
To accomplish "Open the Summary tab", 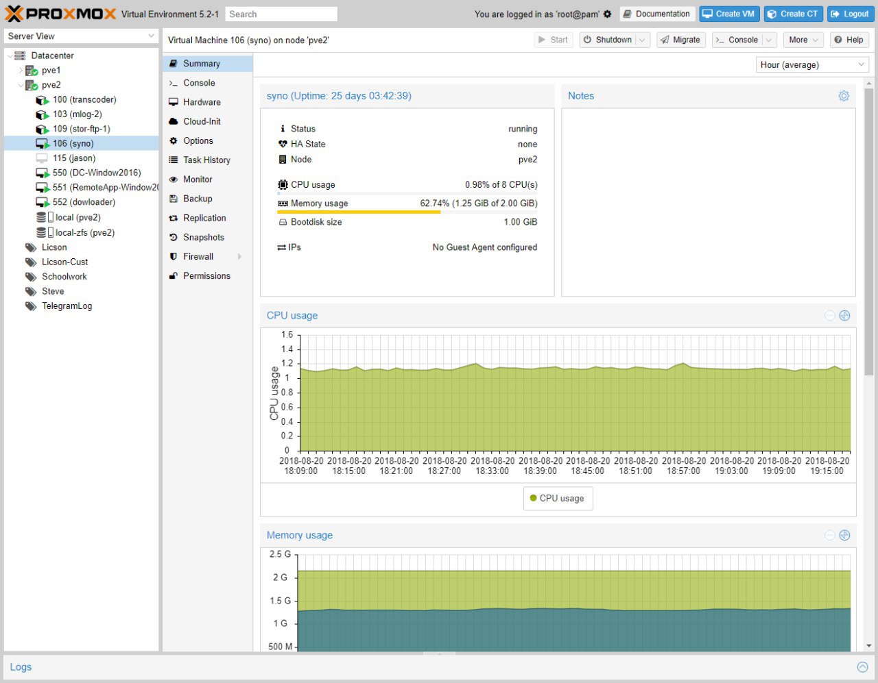I will pos(208,64).
